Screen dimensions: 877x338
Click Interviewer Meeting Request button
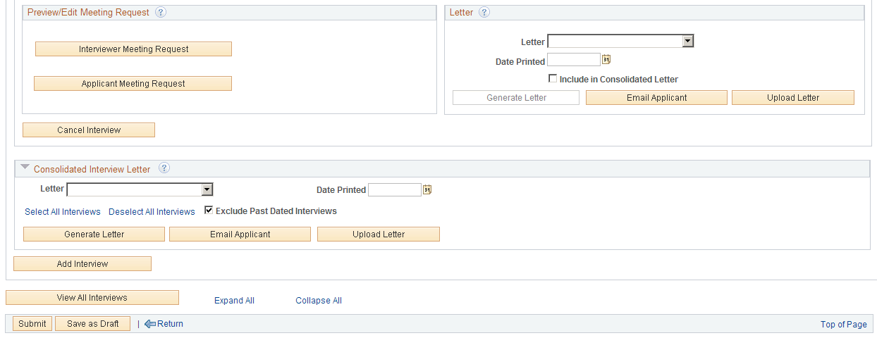tap(133, 49)
